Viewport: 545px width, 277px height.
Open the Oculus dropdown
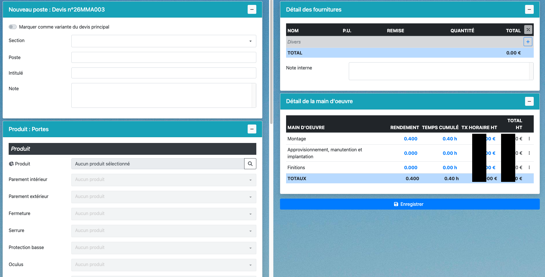click(164, 265)
